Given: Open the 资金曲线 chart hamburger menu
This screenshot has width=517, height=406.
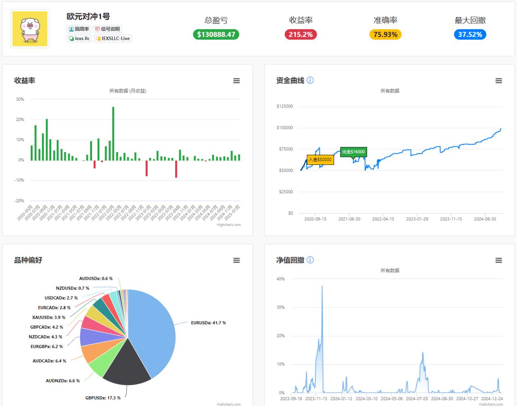Looking at the screenshot, I should click(x=499, y=81).
